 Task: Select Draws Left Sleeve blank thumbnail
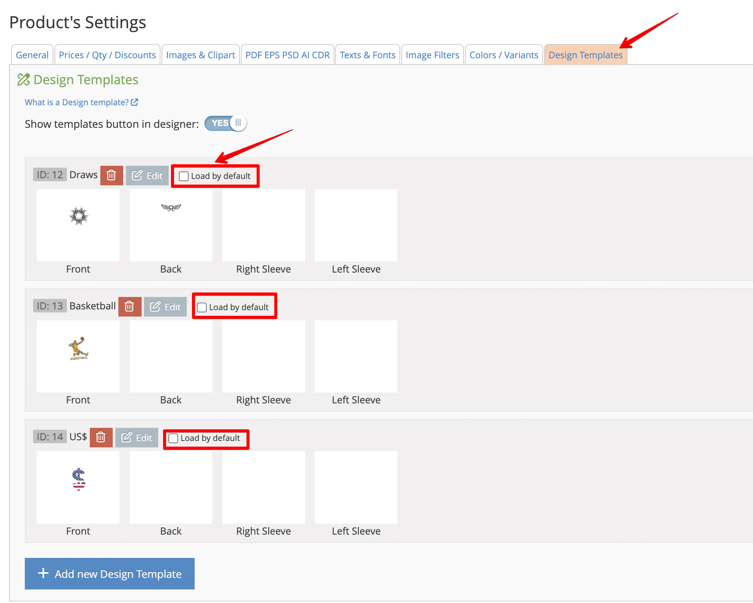[x=356, y=225]
